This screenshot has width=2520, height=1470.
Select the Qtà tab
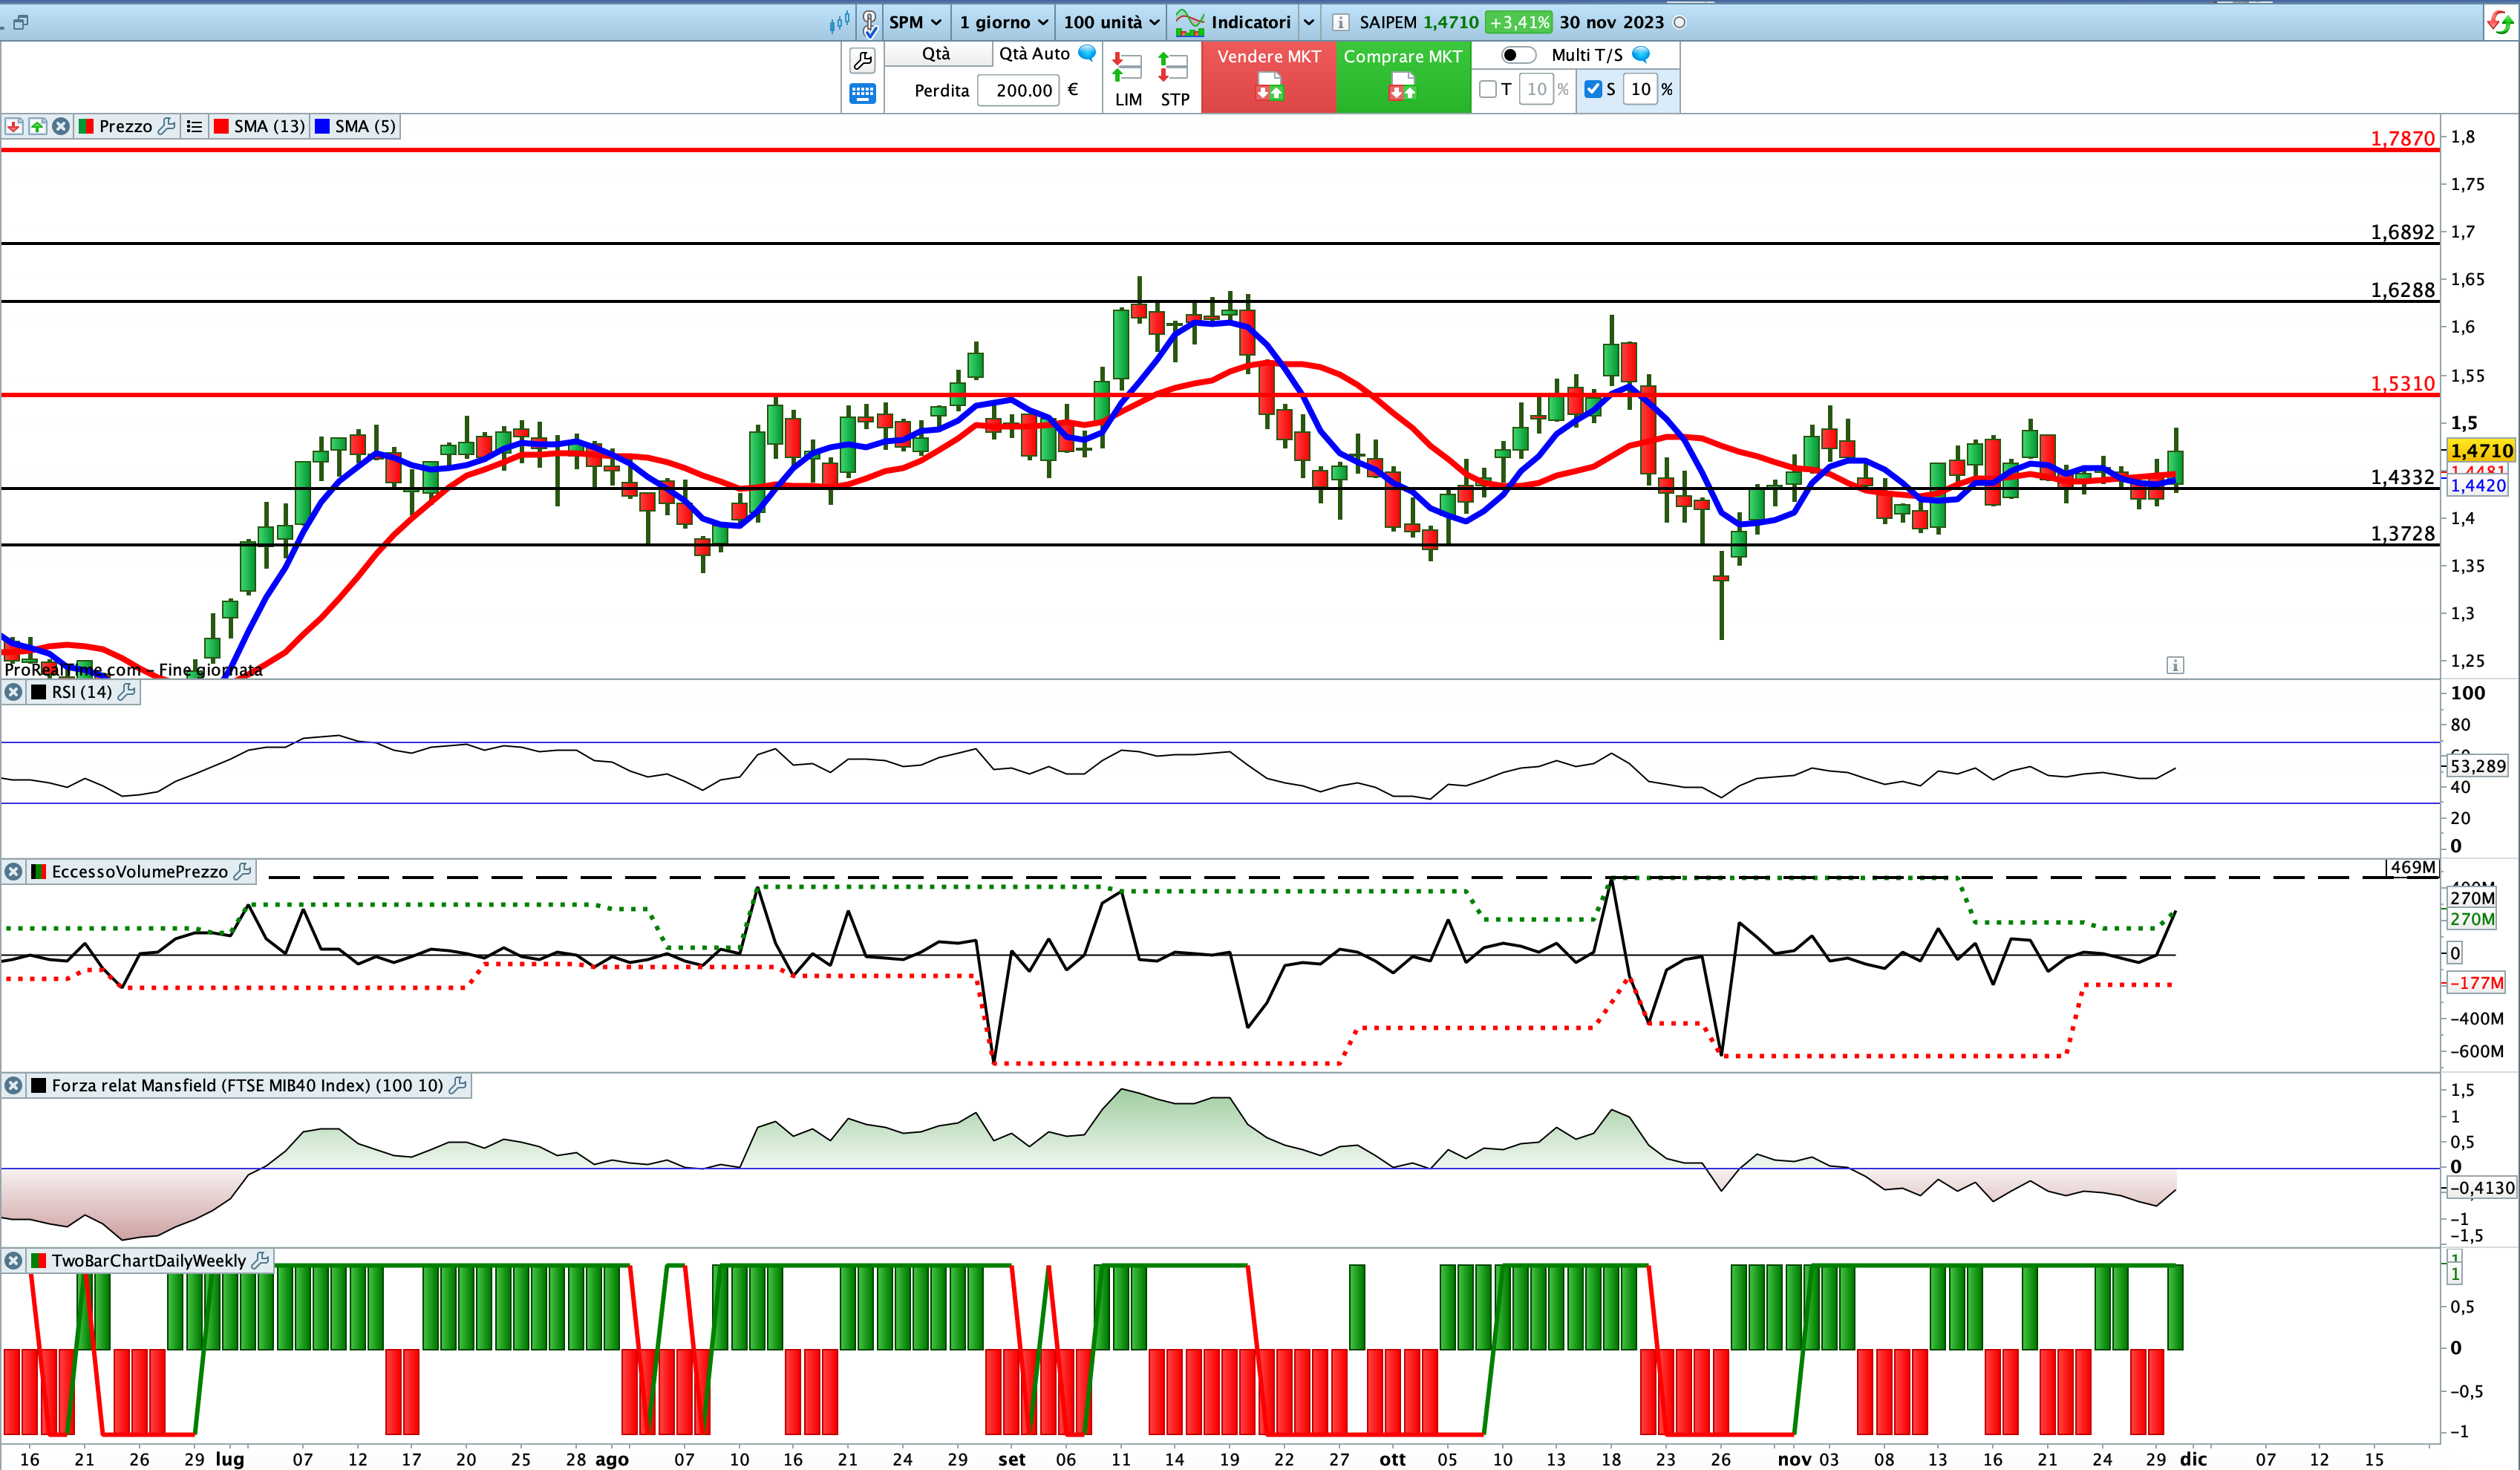click(x=937, y=54)
